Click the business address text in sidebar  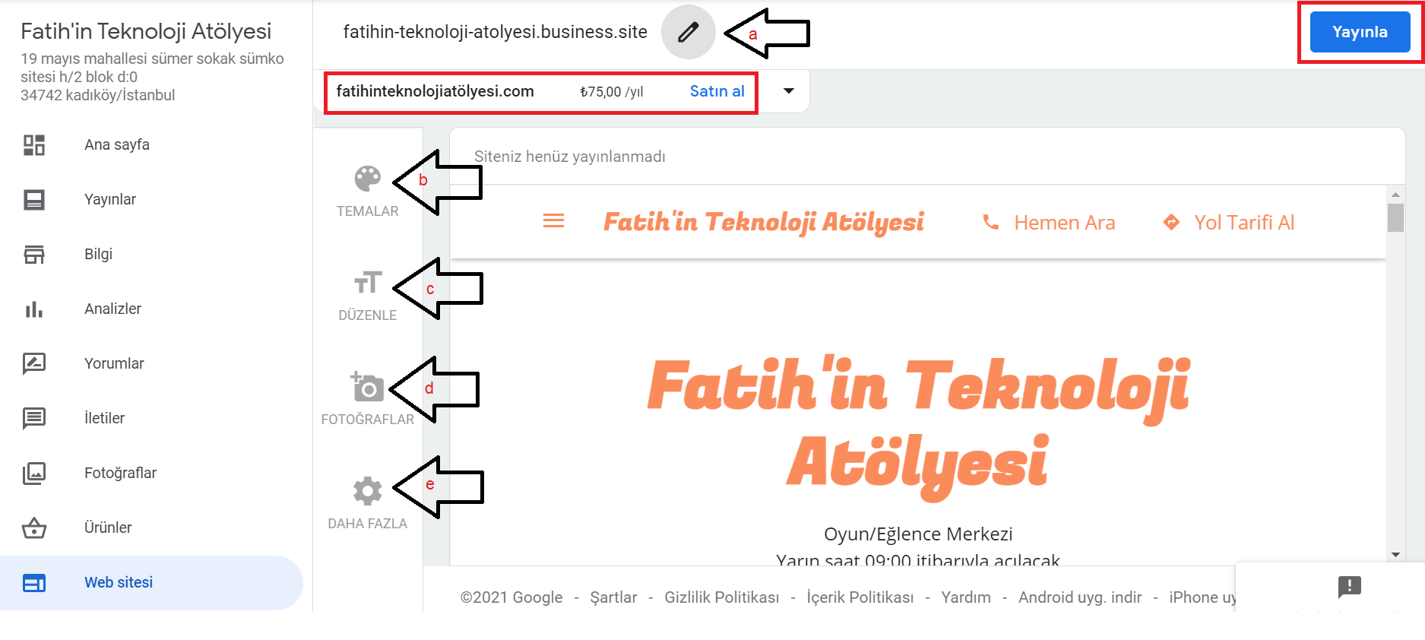(x=152, y=77)
